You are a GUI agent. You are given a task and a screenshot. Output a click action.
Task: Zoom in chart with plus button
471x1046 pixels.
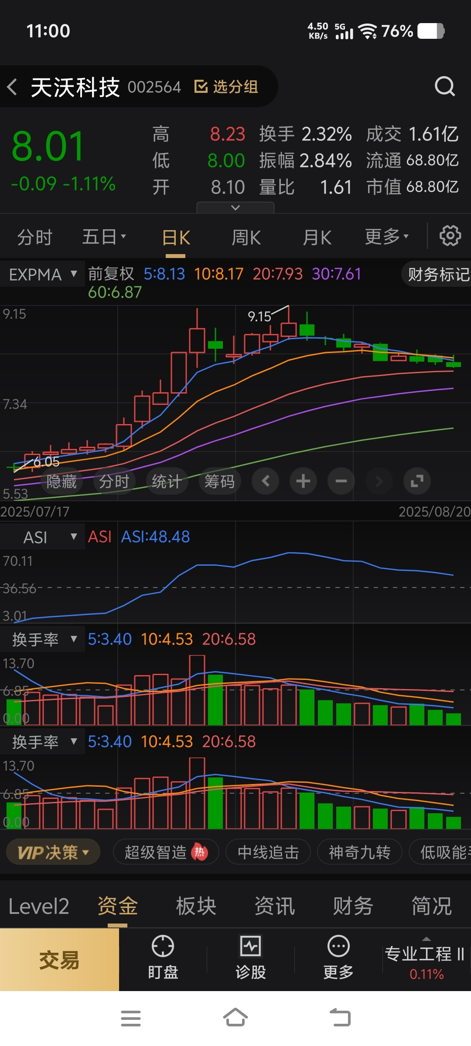pyautogui.click(x=303, y=481)
